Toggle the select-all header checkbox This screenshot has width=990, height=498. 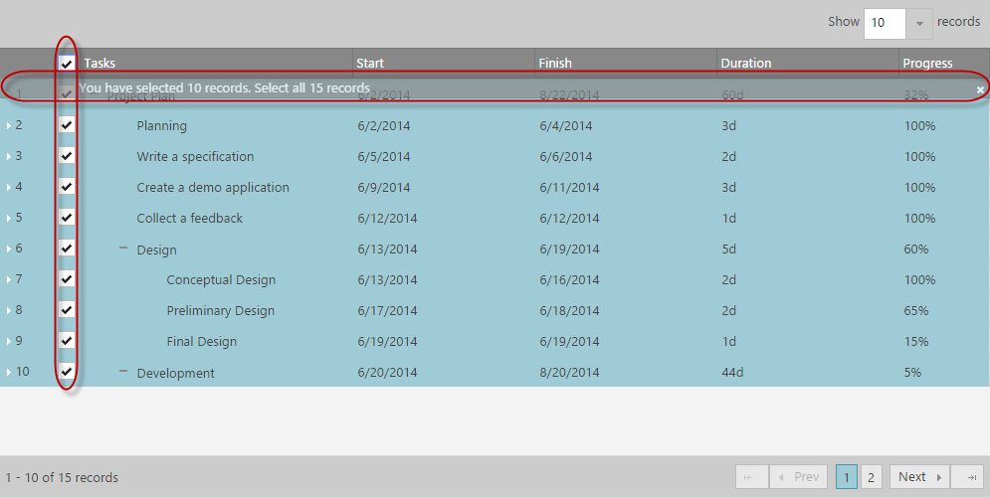pos(67,64)
